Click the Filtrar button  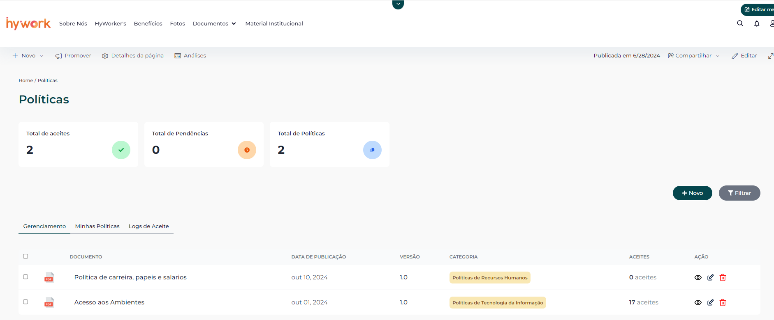pyautogui.click(x=739, y=193)
